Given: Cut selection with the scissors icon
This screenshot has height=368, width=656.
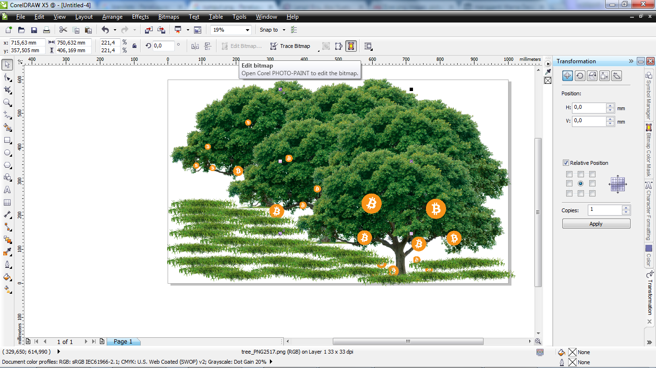Looking at the screenshot, I should click(63, 30).
